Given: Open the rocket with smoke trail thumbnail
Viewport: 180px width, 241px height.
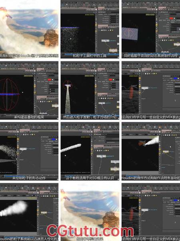Looking at the screenshot, I should pos(151,151).
